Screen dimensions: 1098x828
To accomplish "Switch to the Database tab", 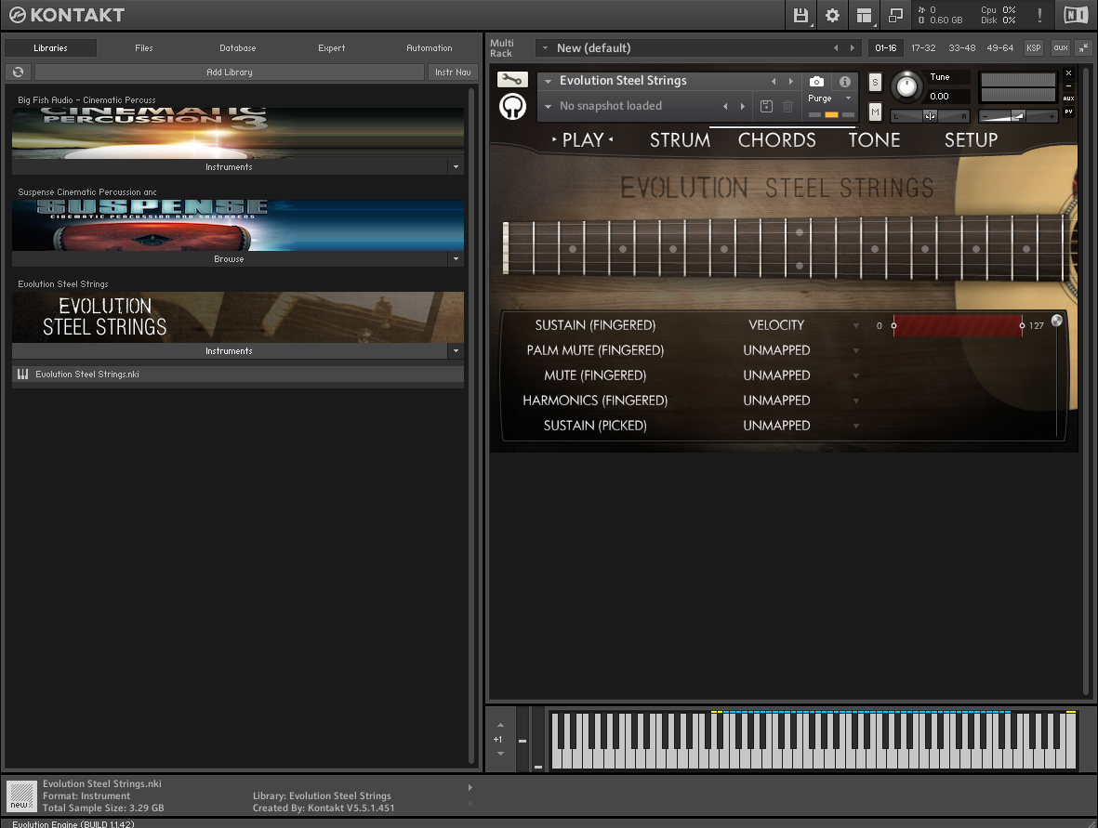I will pyautogui.click(x=237, y=47).
